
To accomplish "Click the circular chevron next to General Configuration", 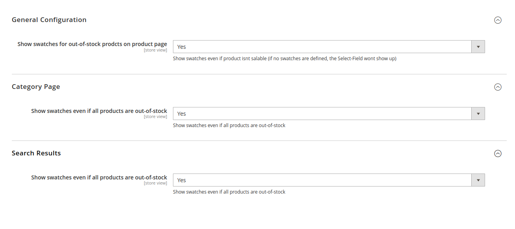I will (498, 20).
